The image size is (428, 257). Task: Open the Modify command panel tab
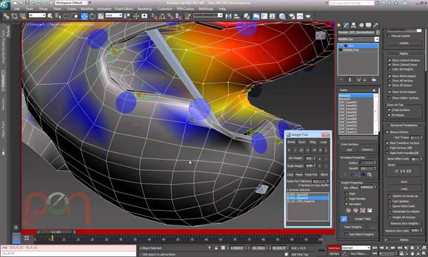(346, 25)
